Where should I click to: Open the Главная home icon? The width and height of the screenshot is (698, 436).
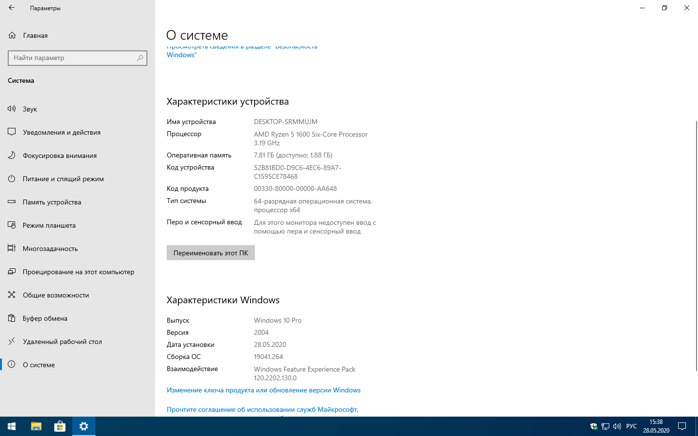pos(12,35)
